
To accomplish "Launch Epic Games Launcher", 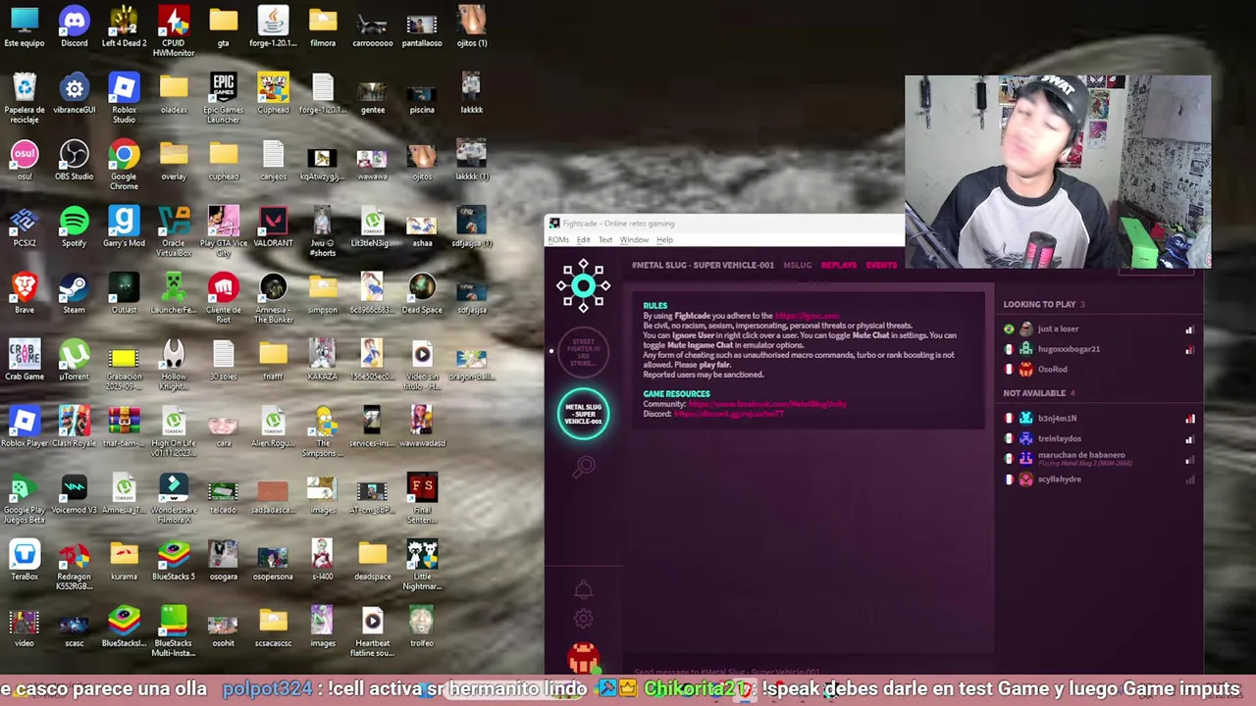I will tap(223, 99).
